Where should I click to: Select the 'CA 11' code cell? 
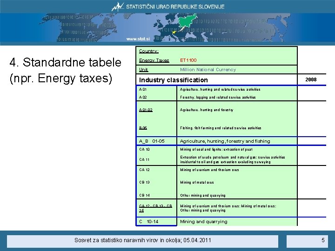pos(144,159)
